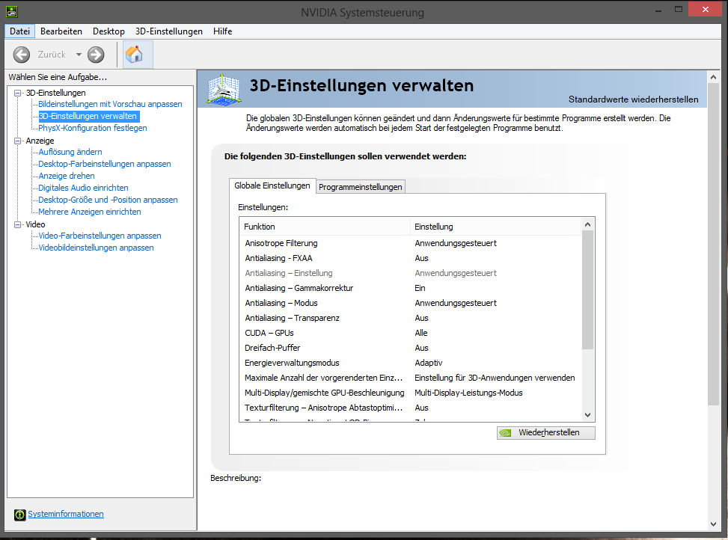Open Anzeige drehen
The image size is (728, 540).
[67, 176]
